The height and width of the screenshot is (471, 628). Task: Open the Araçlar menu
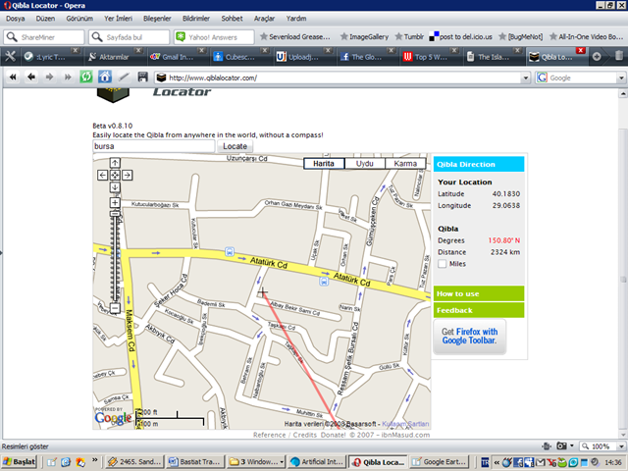tap(264, 19)
